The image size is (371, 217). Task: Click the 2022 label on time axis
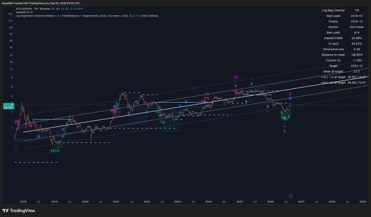147,202
